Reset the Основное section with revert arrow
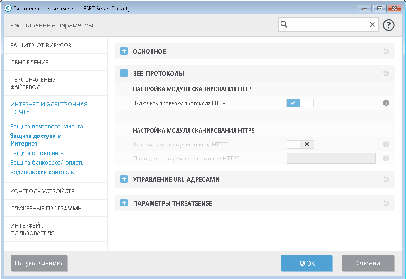Image resolution: width=406 pixels, height=279 pixels. coord(386,51)
